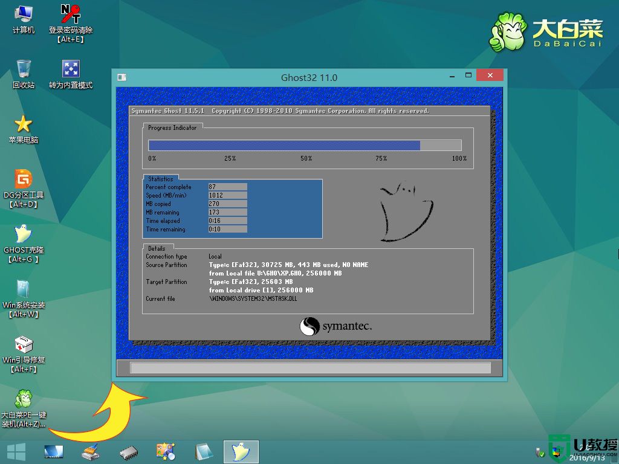Open the 计算机 (Computer) desktop icon
Viewport: 619px width, 464px height.
(24, 18)
